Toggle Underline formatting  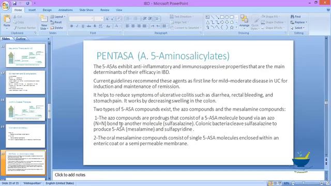click(83, 26)
